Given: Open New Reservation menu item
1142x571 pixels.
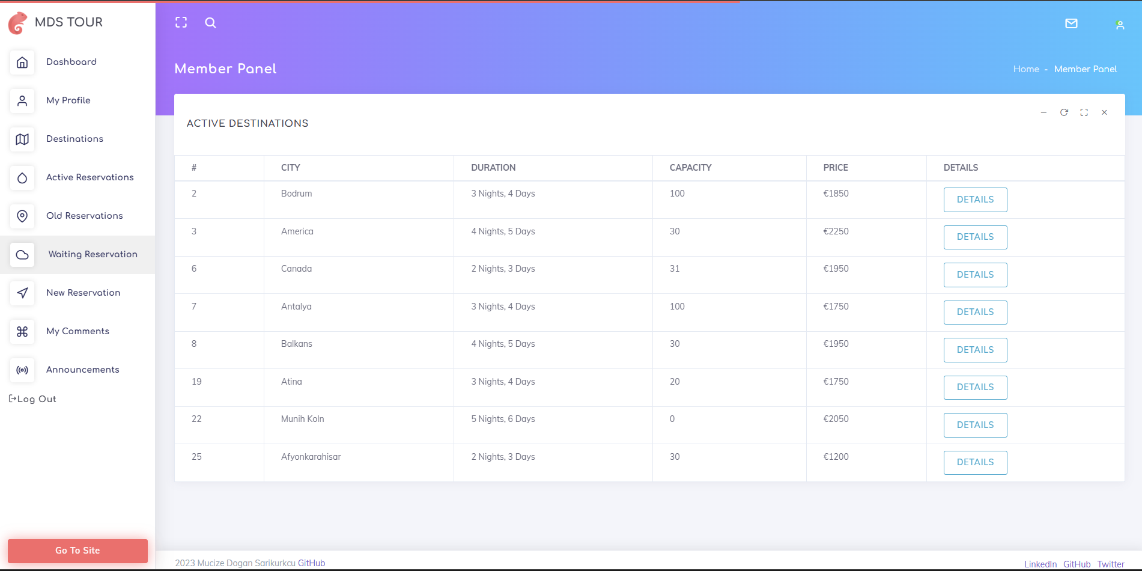Looking at the screenshot, I should pos(77,293).
